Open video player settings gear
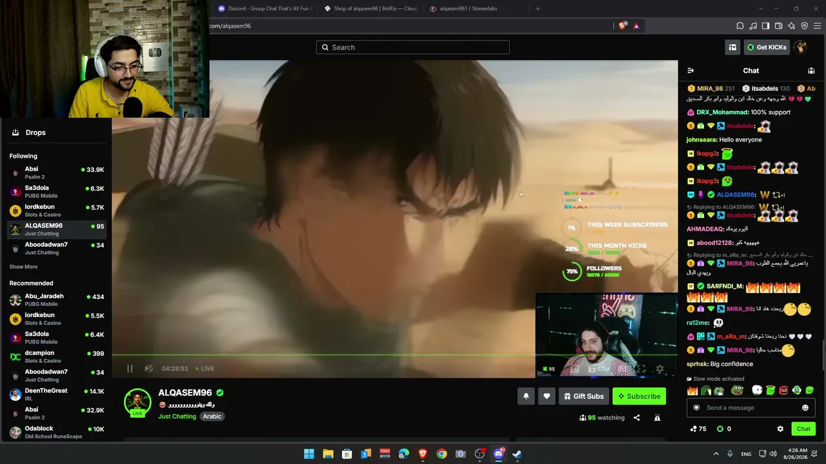The width and height of the screenshot is (826, 464). tap(660, 369)
